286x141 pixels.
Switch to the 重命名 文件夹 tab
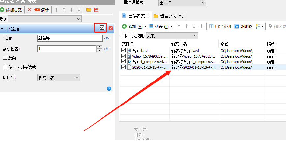[169, 16]
